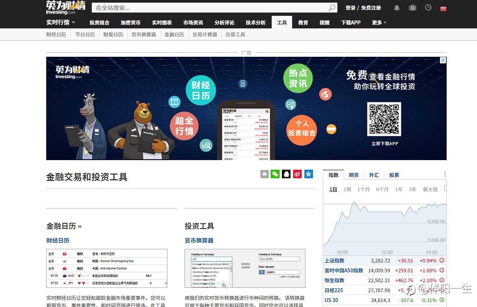Click the search magnifier icon
The height and width of the screenshot is (307, 477).
pyautogui.click(x=332, y=8)
